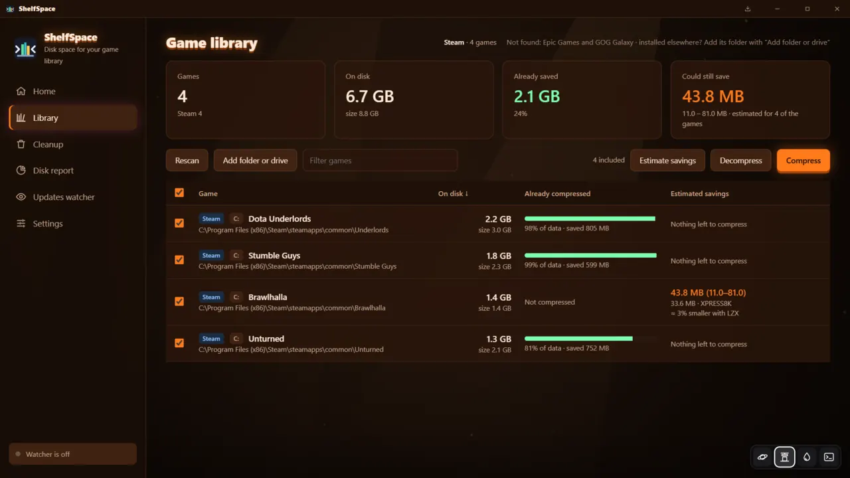
Task: Click the Steam badge on Brawlhalla
Action: (x=211, y=297)
